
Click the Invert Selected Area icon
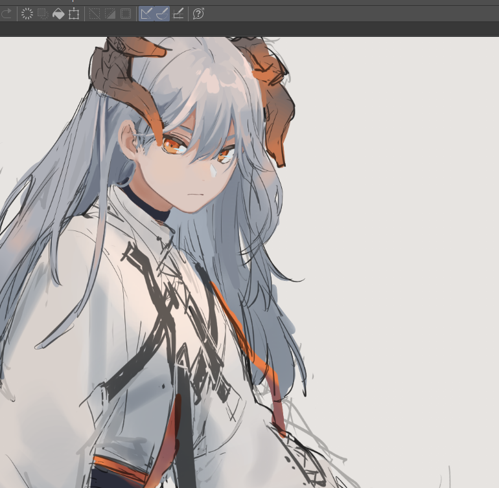[x=110, y=14]
